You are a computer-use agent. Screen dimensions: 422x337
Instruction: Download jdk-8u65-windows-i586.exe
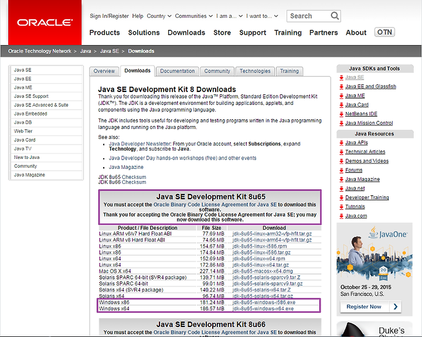(x=264, y=302)
